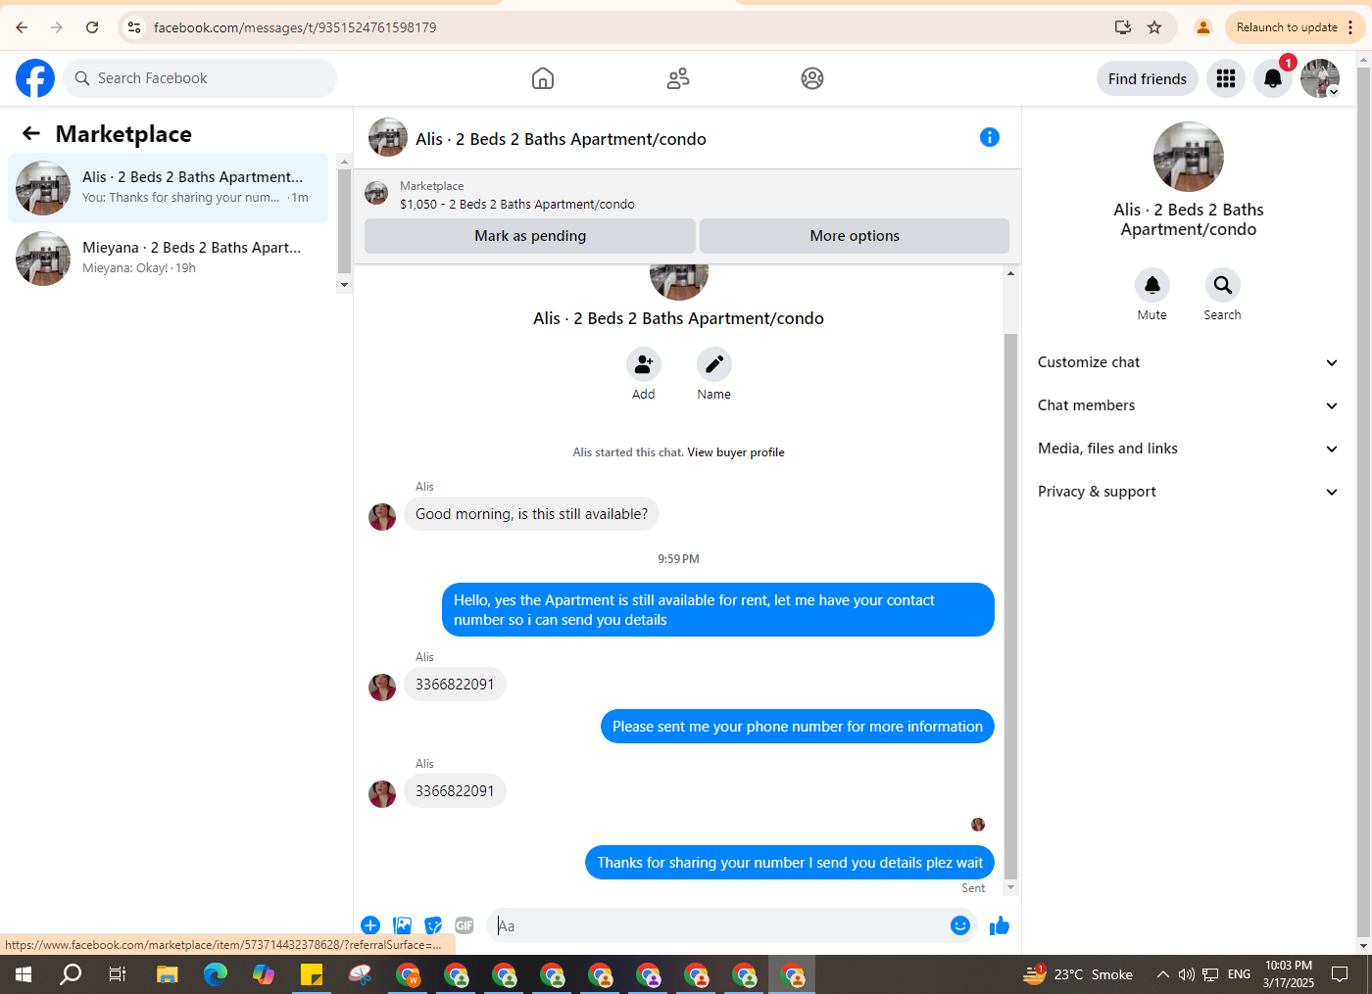Click the browser address bar URL
The image size is (1372, 994).
(295, 27)
